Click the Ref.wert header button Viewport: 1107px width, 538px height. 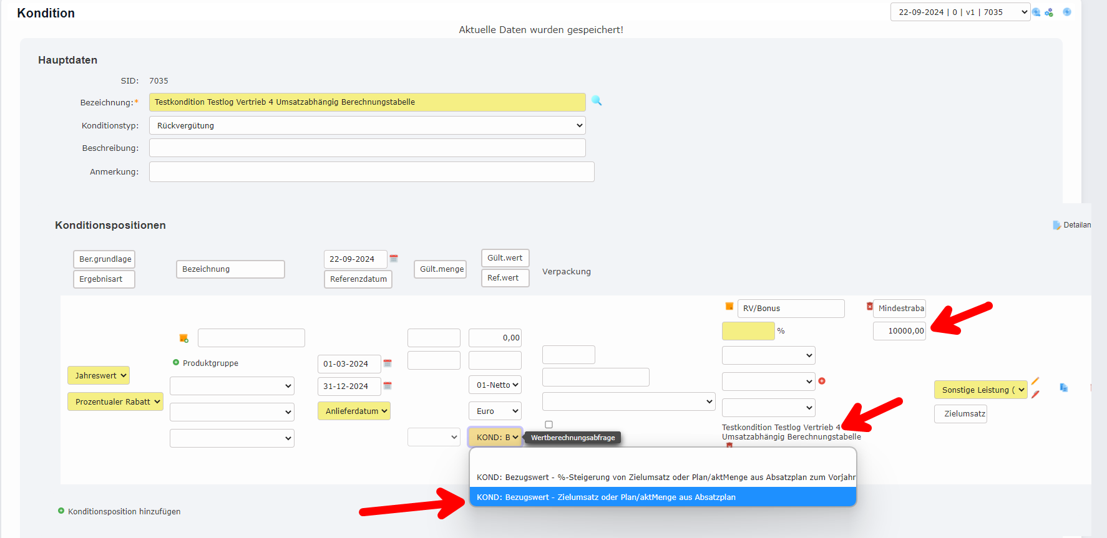tap(505, 277)
